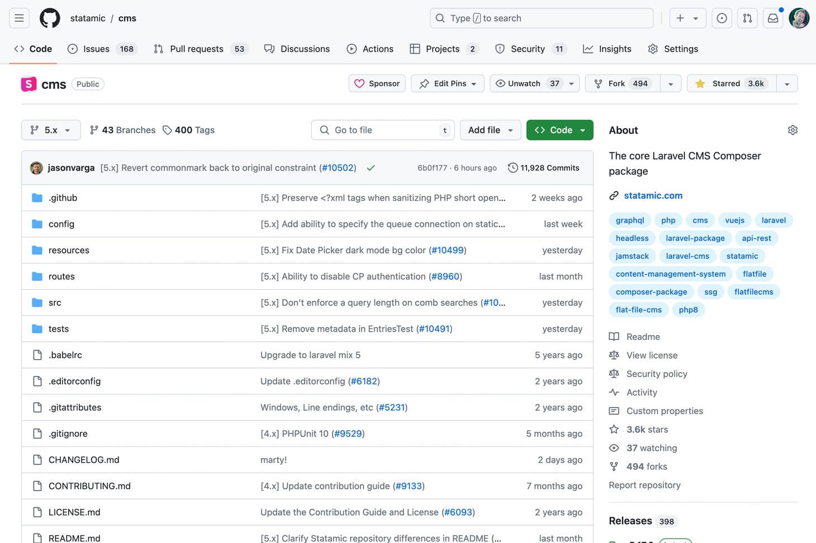Switch to the Issues tab
Screen dimensions: 816x543
[x=102, y=49]
